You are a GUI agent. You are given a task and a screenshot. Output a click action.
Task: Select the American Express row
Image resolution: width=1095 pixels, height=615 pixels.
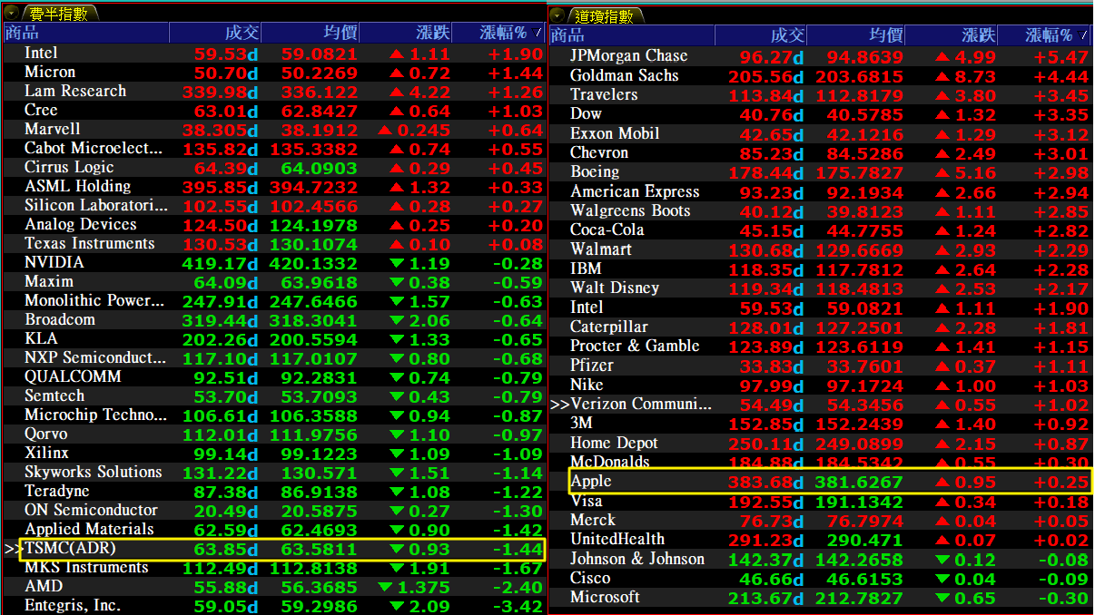tap(820, 192)
